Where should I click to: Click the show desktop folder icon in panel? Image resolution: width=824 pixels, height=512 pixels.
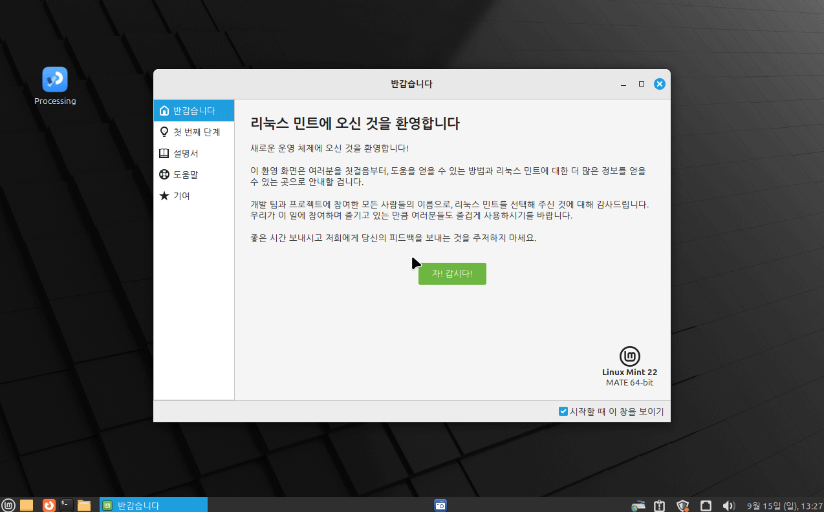(27, 505)
